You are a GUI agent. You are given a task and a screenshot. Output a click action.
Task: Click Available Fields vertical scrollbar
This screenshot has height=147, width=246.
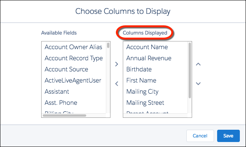point(108,45)
